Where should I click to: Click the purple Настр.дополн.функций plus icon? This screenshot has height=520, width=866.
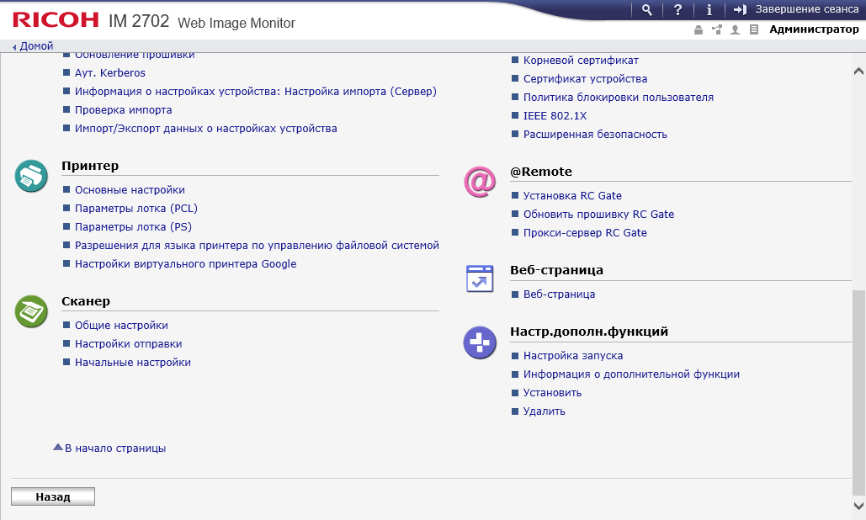click(480, 342)
